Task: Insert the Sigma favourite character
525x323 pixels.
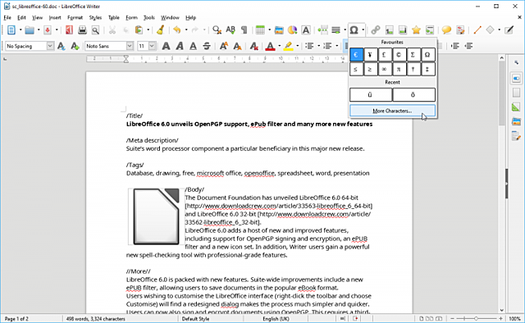Action: pos(413,55)
